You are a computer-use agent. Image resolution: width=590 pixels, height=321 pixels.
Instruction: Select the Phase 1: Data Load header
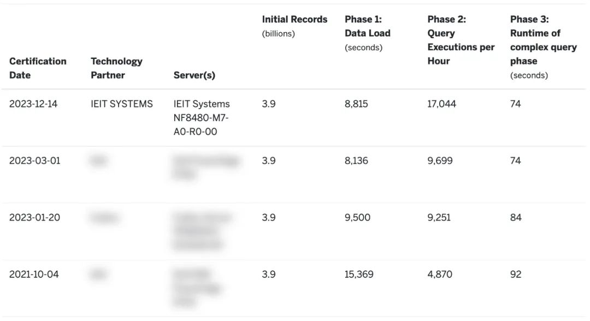click(x=367, y=26)
